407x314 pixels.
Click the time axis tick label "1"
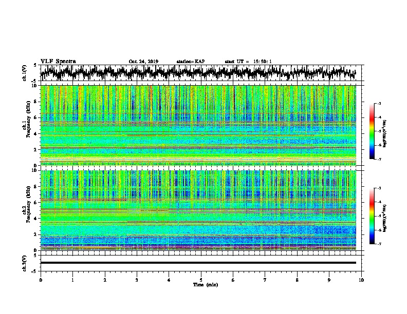(x=72, y=280)
